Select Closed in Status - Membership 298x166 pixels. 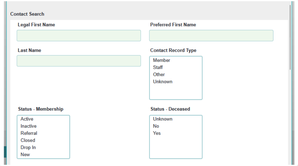28,140
